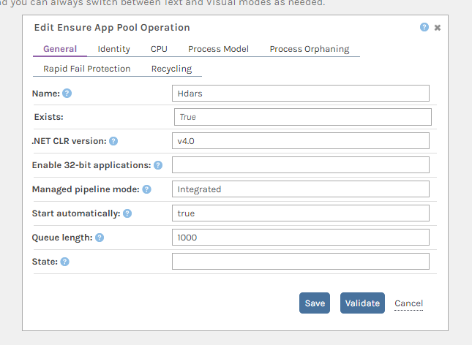Show help for Start automatically
Screen dimensions: 472x345
[127, 213]
